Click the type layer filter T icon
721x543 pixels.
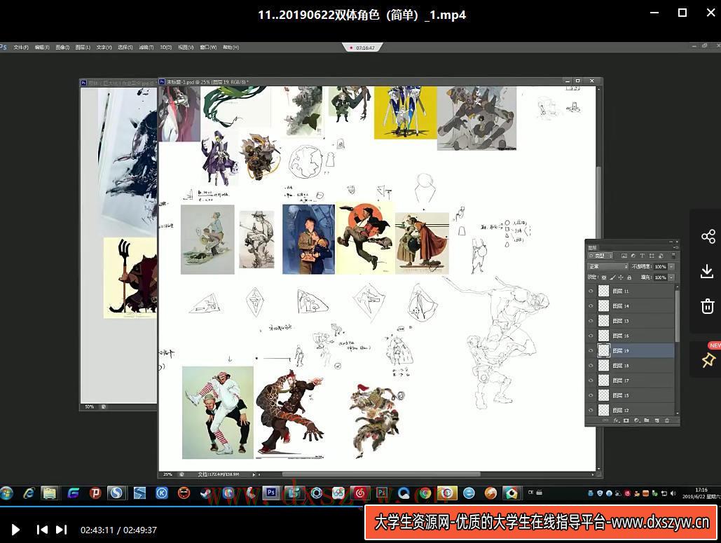click(x=643, y=256)
